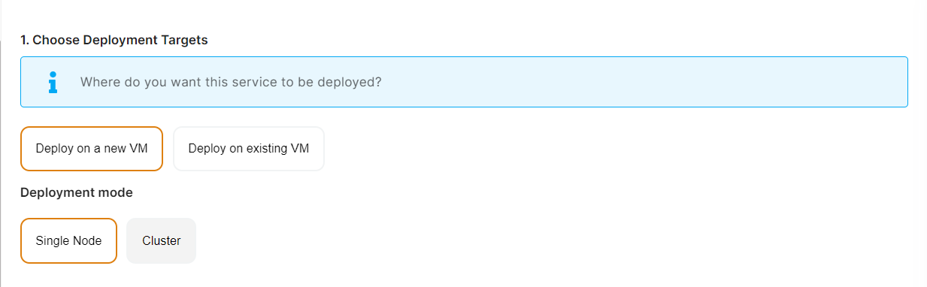Viewport: 927px width, 287px height.
Task: Switch deployment mode to Cluster
Action: (x=162, y=241)
